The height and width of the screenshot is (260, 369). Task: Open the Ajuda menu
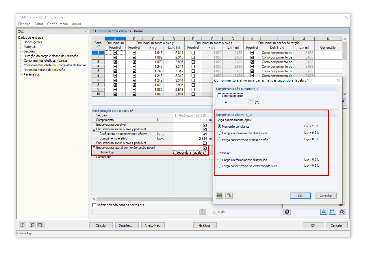[76, 24]
